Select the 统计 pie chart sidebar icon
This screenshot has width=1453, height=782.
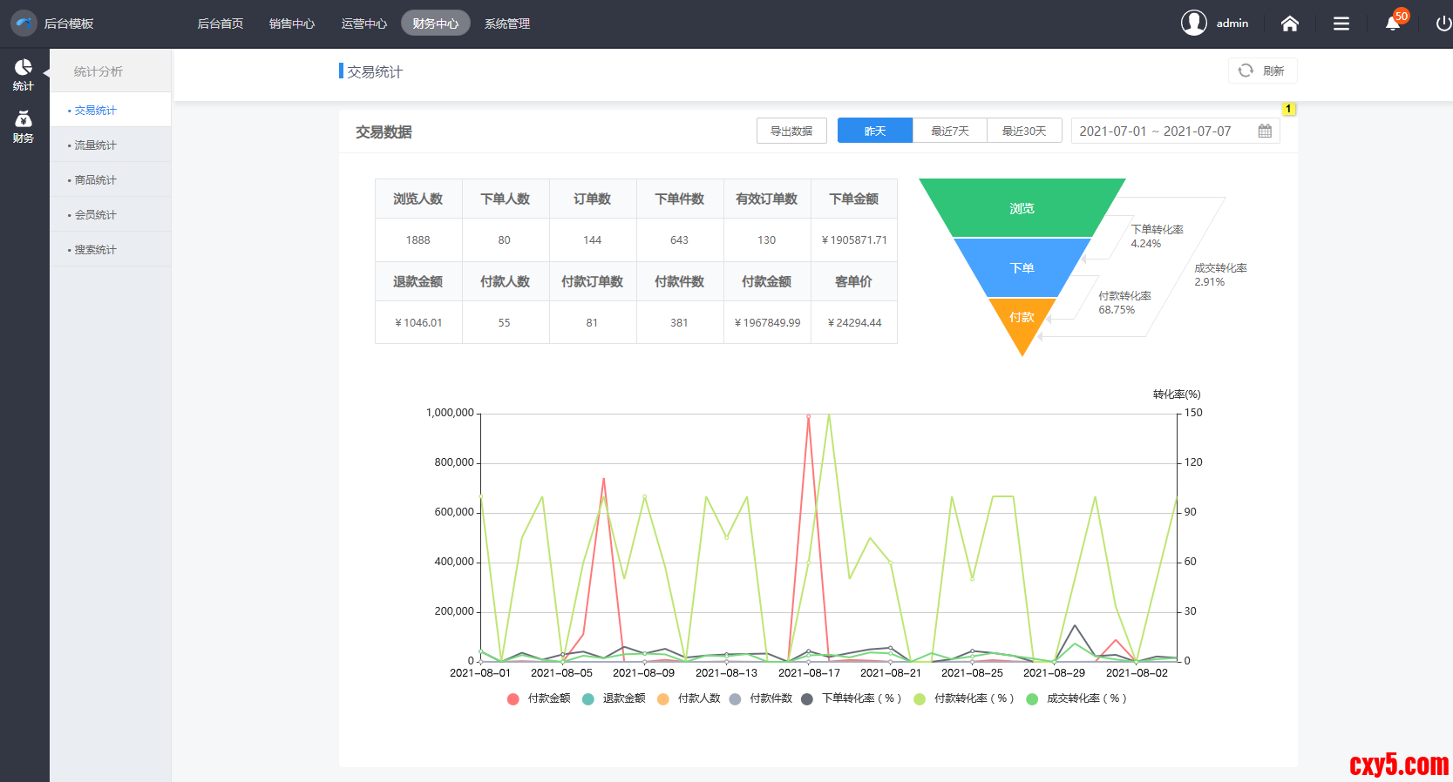click(x=24, y=74)
